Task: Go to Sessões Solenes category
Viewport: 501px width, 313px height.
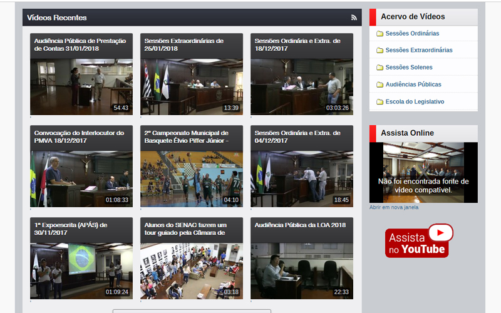Action: (409, 67)
